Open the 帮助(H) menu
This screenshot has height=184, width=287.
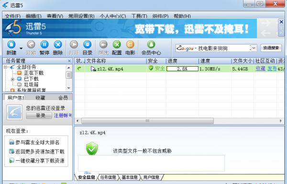pos(182,16)
